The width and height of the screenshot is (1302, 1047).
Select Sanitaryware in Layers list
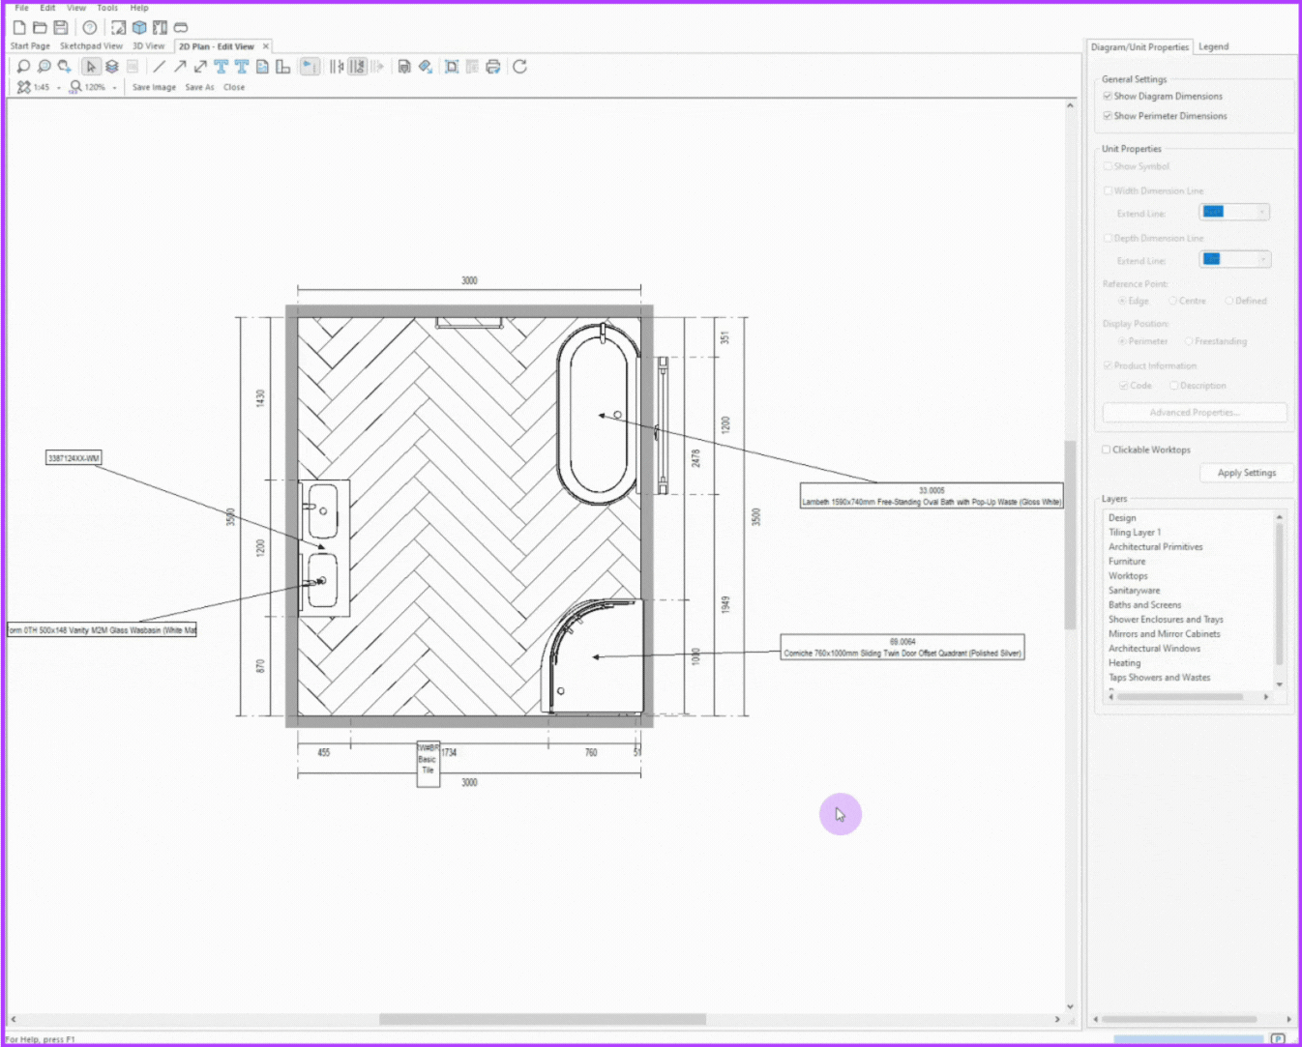(1134, 590)
